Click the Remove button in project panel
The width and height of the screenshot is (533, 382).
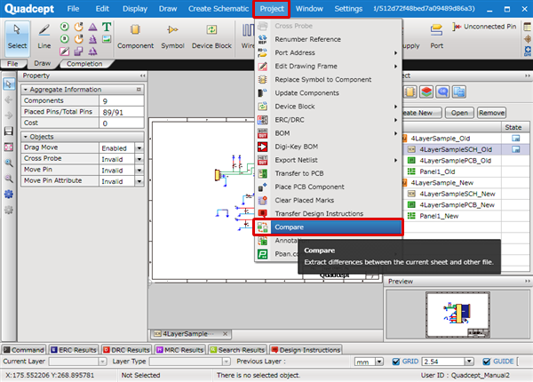point(491,113)
